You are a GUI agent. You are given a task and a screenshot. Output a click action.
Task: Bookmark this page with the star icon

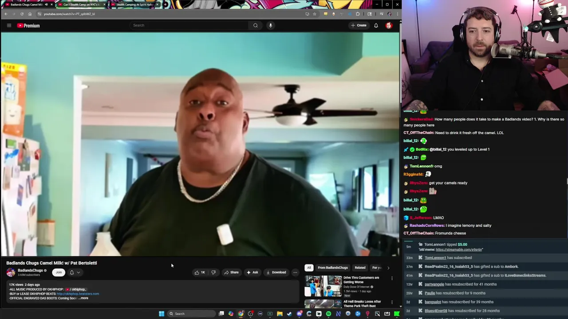click(314, 14)
